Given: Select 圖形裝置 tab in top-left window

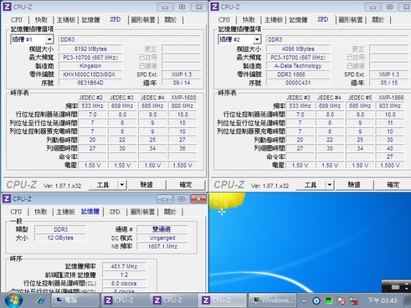Looking at the screenshot, I should pyautogui.click(x=143, y=20).
